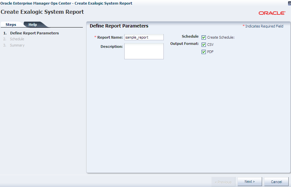Select the Steps tab
The image size is (291, 187).
(11, 25)
